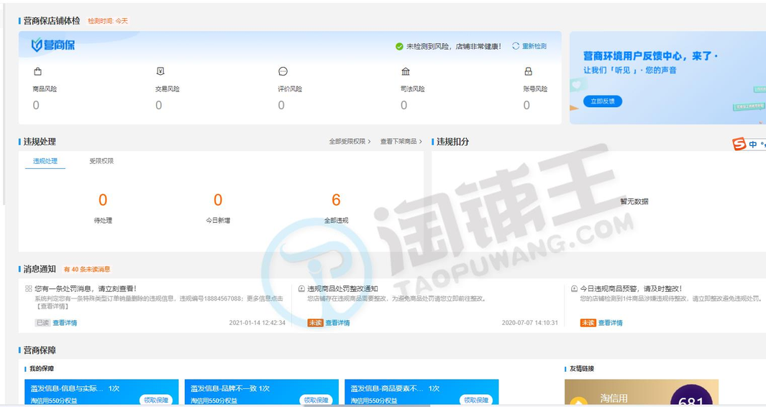Click the 全部违规 count of 6
Viewport: 766px width, 407px height.
[x=336, y=200]
